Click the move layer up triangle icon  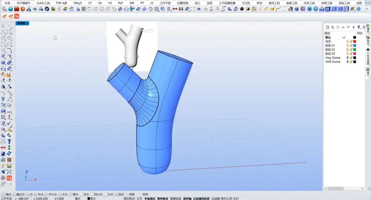tap(343, 27)
